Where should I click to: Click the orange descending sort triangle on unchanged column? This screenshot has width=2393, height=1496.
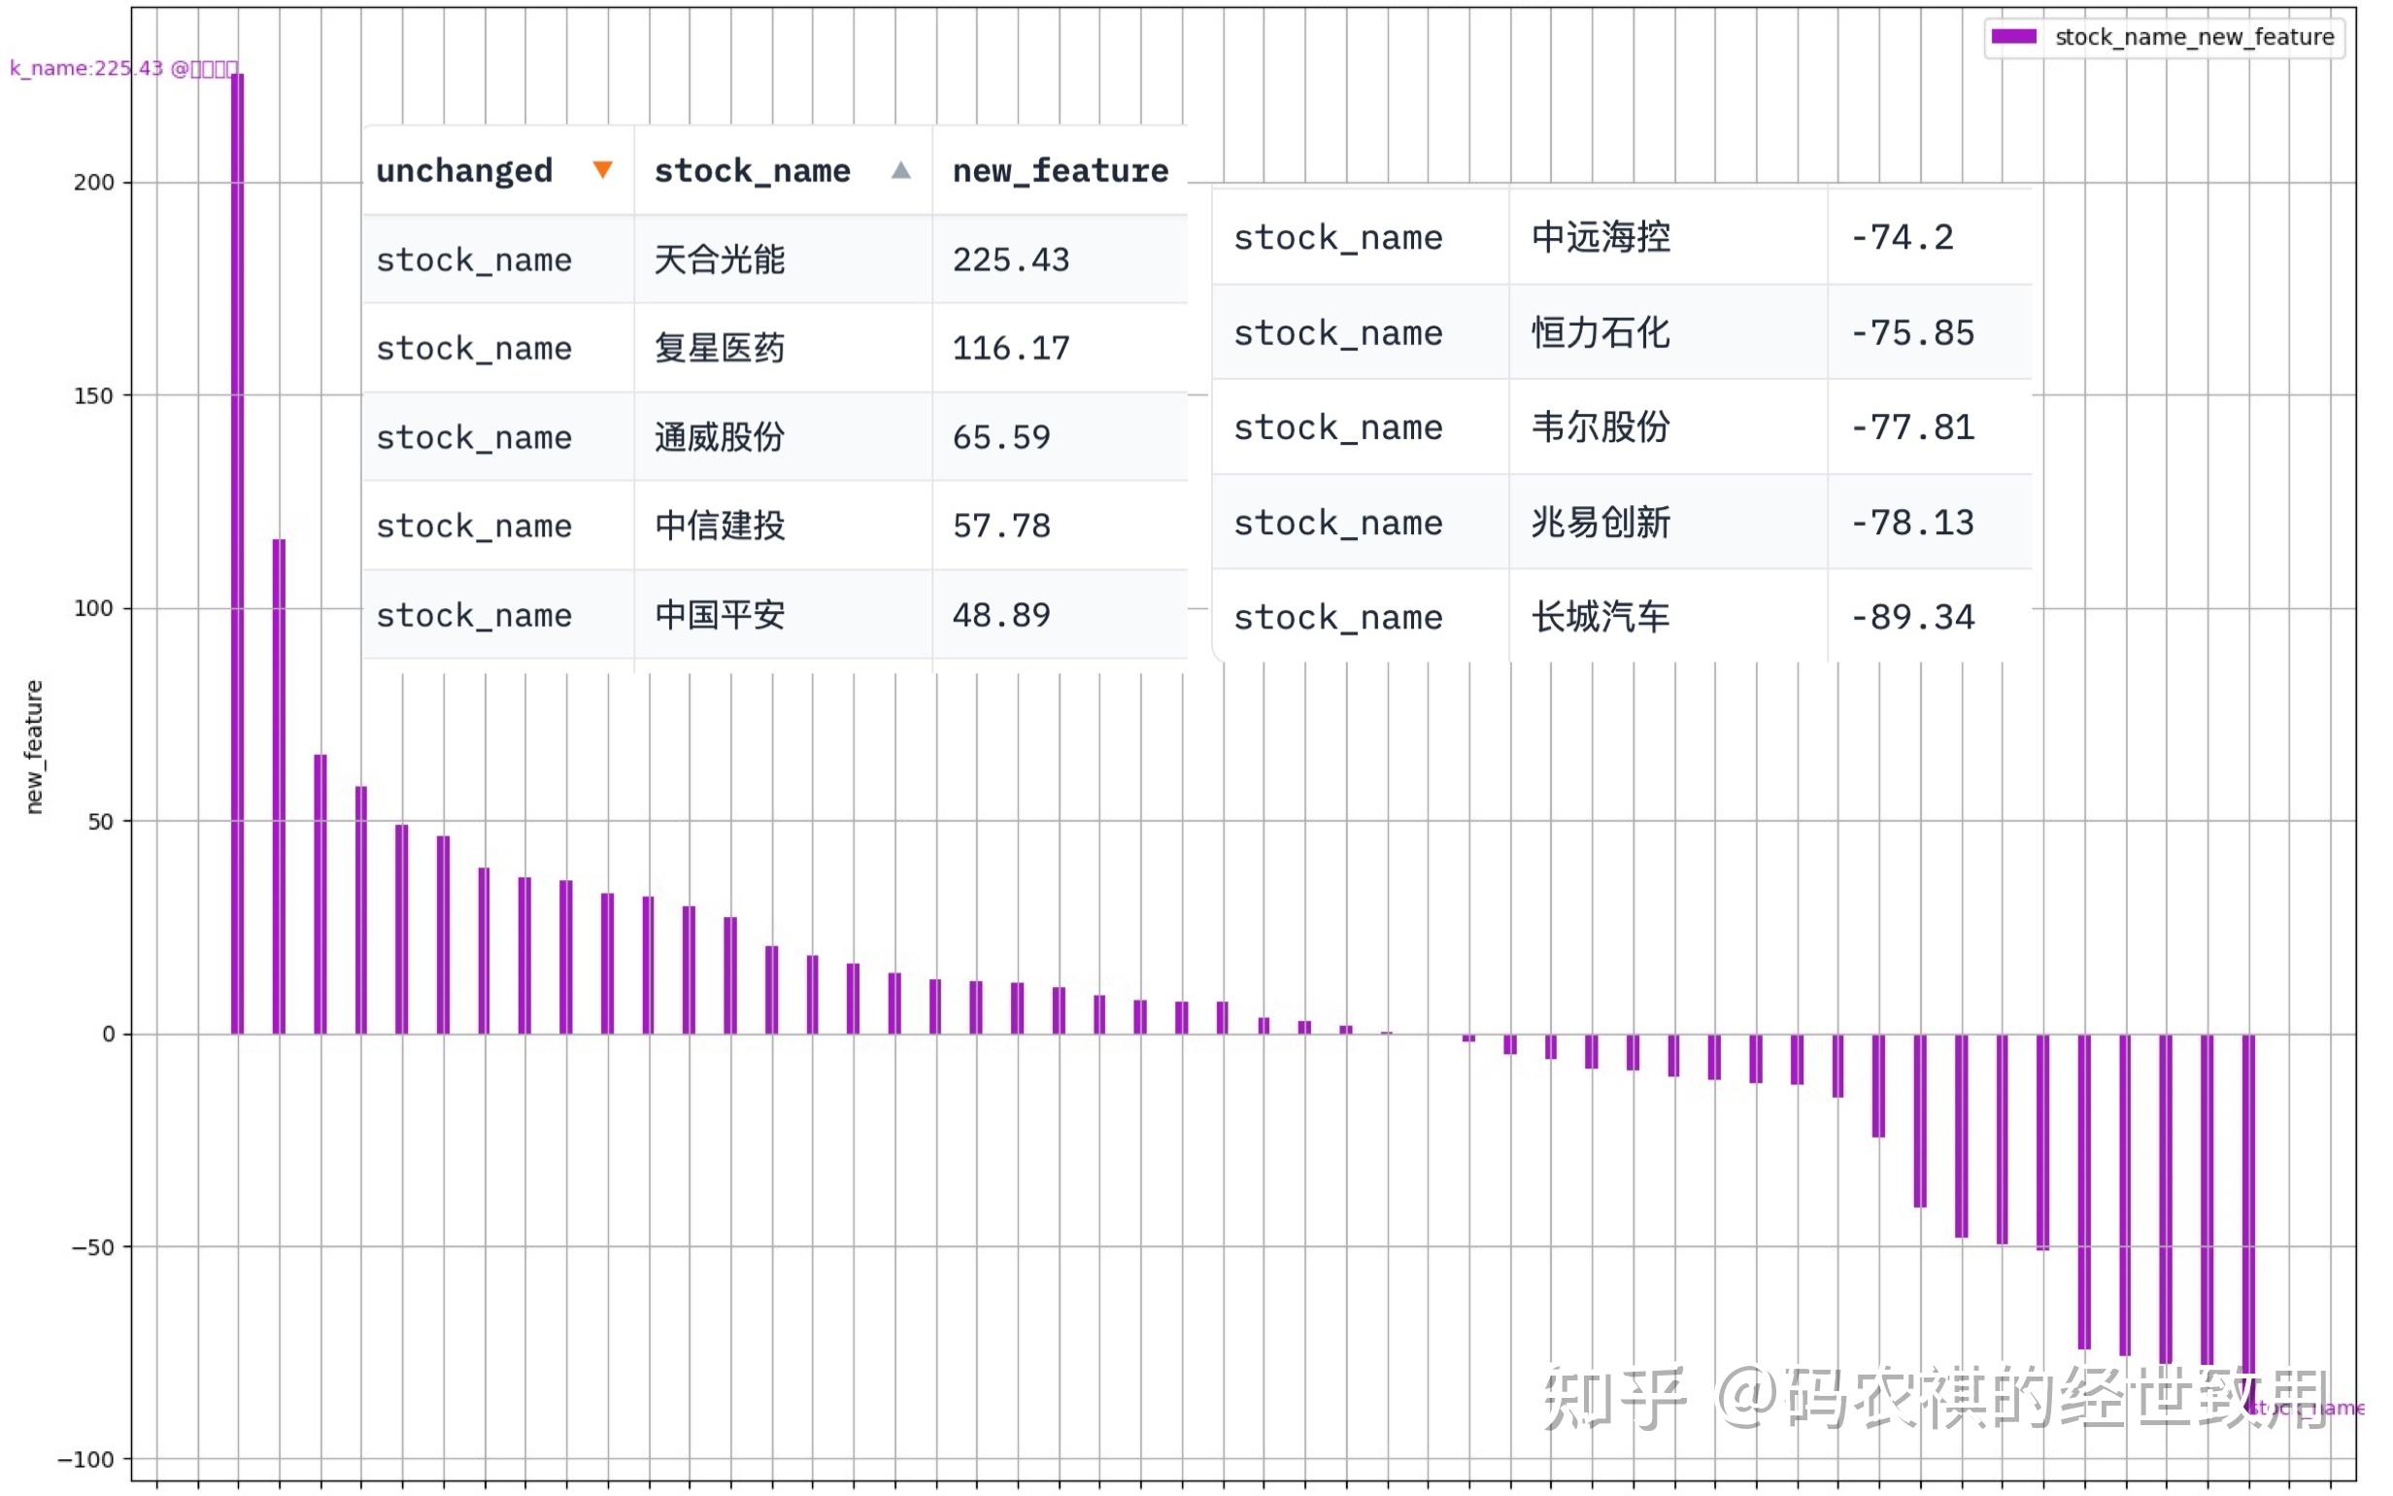(604, 170)
